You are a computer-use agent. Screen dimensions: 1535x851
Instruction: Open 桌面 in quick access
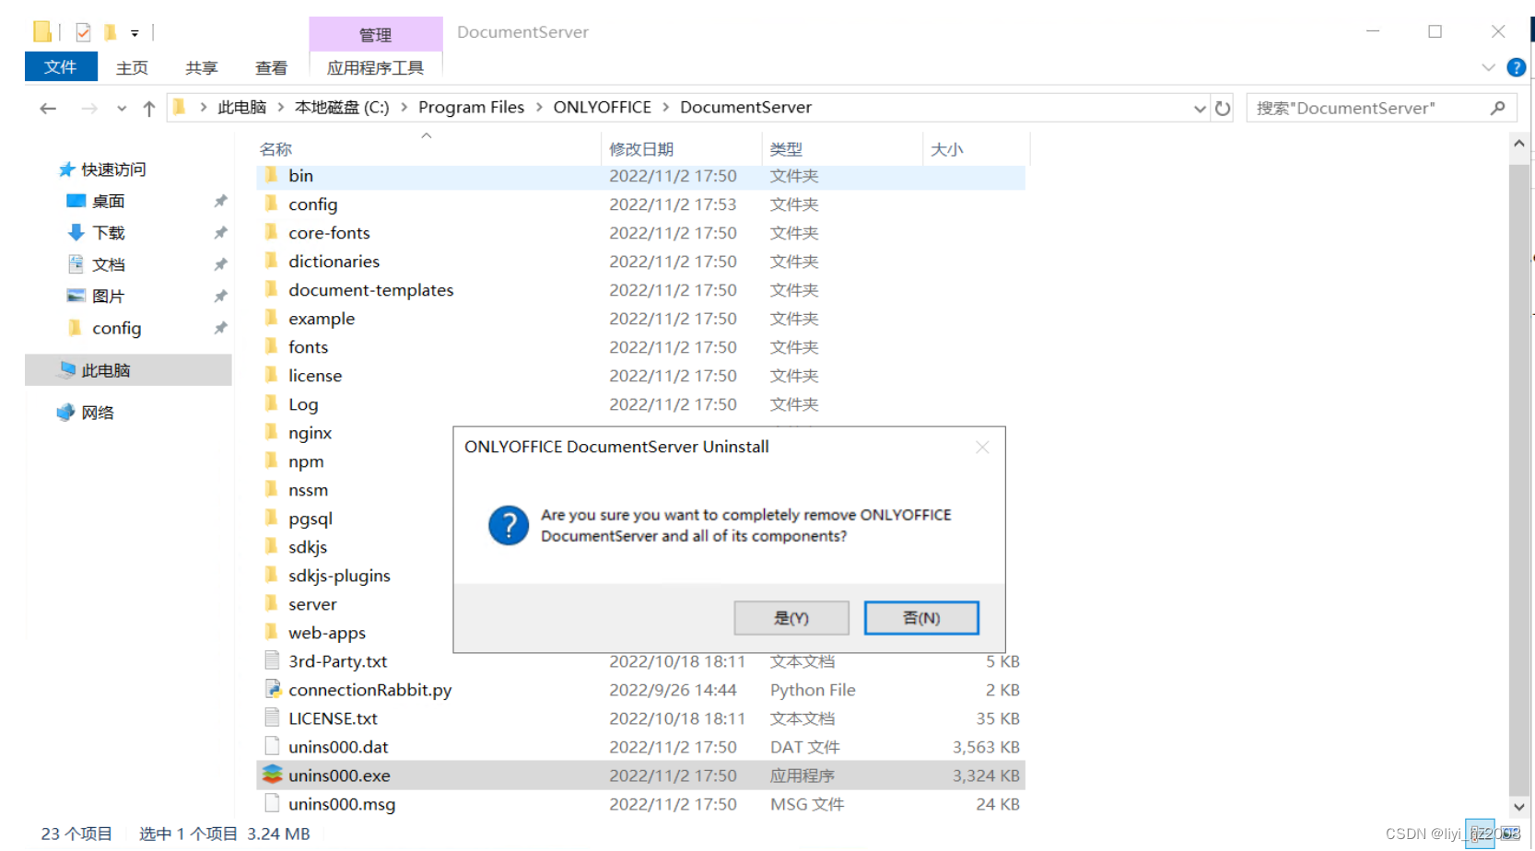(108, 201)
